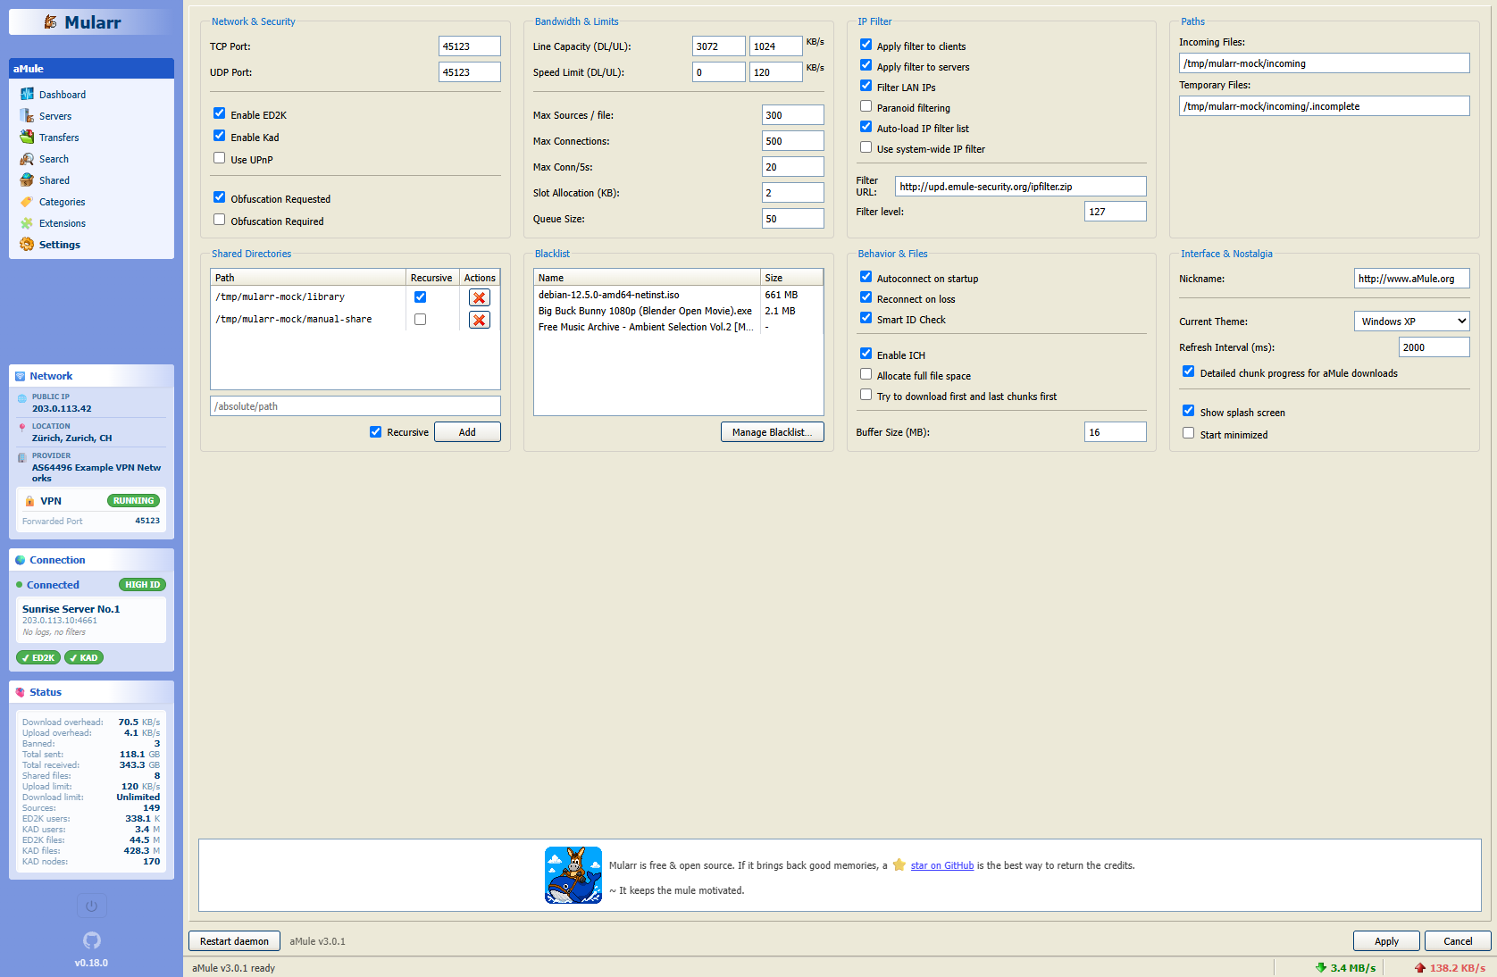Screen dimensions: 1497x977
Task: Click the provider building icon
Action: (x=21, y=457)
